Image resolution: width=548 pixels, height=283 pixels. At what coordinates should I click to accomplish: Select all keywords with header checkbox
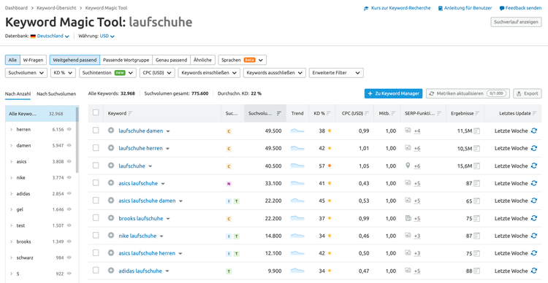point(96,113)
